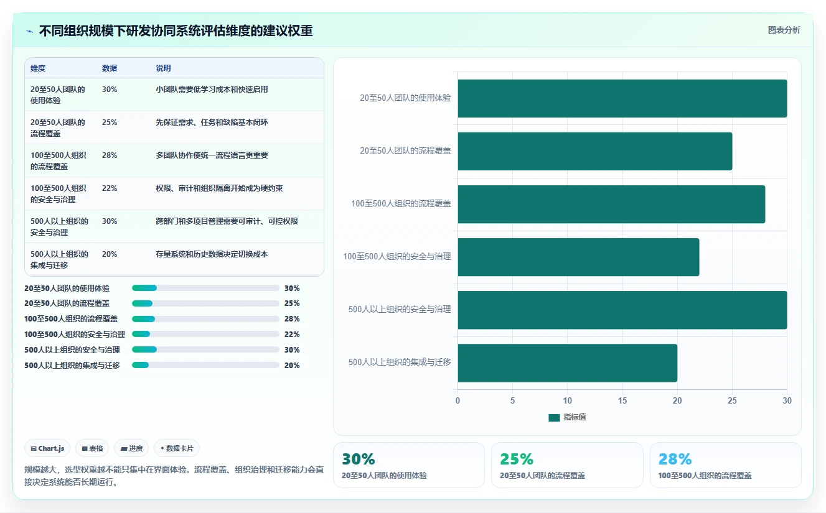Click the 28% value in the table
The width and height of the screenshot is (826, 513).
click(110, 155)
